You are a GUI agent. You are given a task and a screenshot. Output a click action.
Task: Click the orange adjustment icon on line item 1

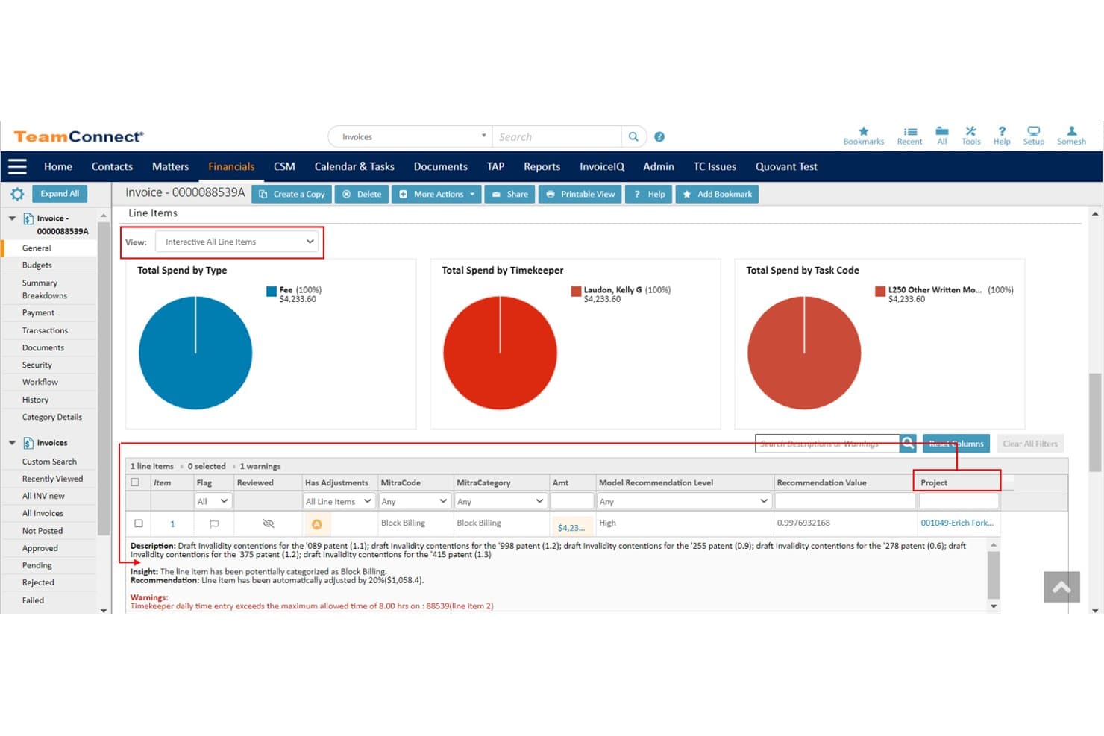coord(316,524)
